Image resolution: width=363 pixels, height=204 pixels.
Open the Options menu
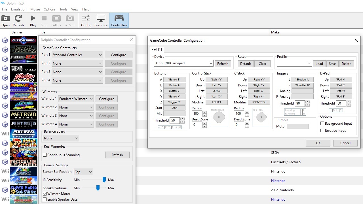point(50,9)
